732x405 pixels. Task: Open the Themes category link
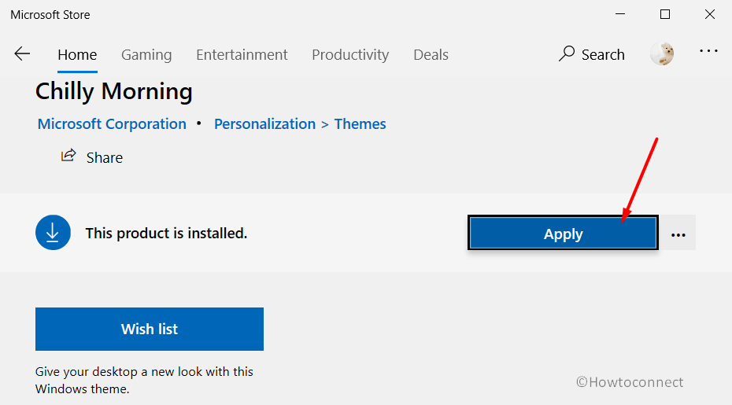click(x=360, y=124)
